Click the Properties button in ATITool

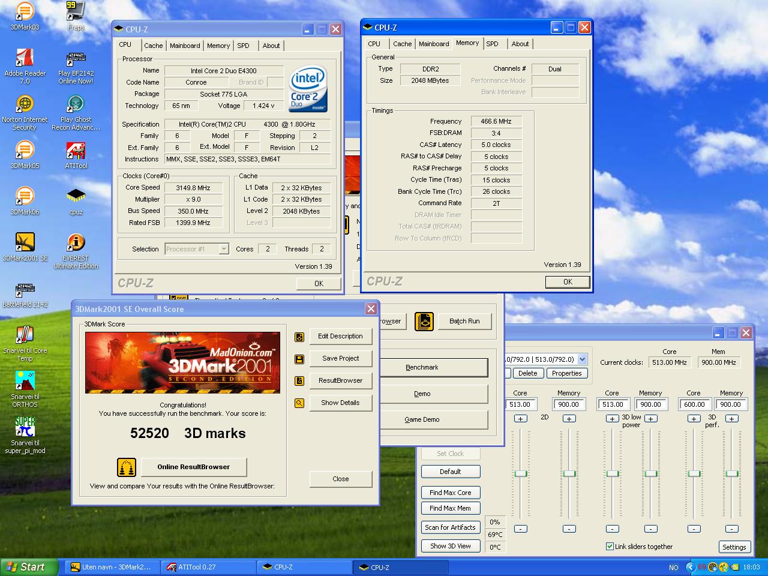[566, 373]
